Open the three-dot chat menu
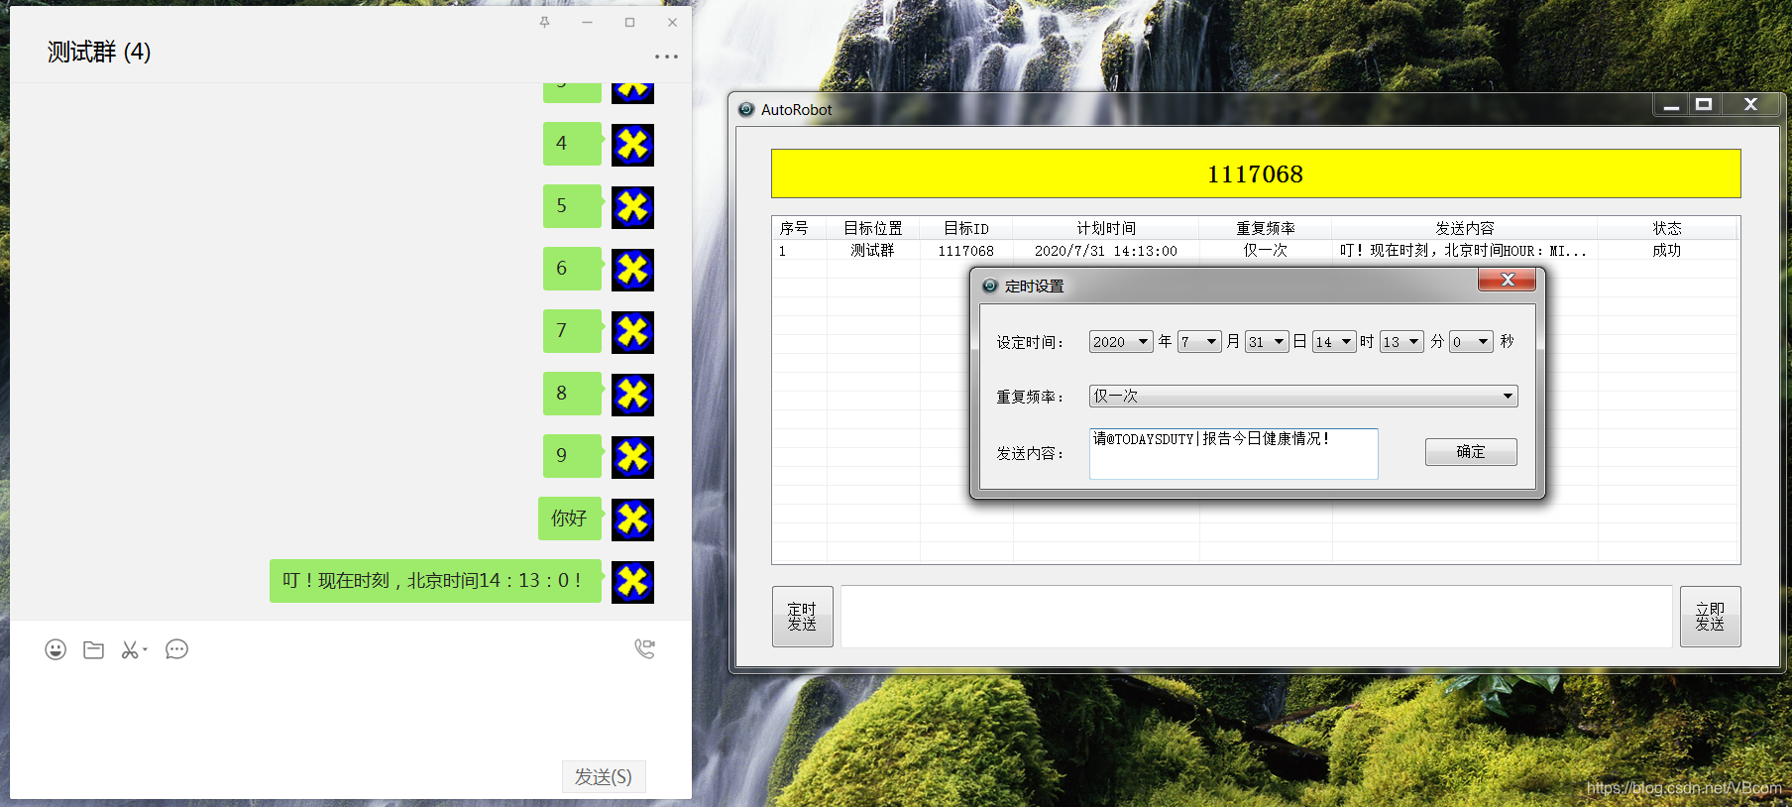This screenshot has height=807, width=1792. pyautogui.click(x=667, y=57)
